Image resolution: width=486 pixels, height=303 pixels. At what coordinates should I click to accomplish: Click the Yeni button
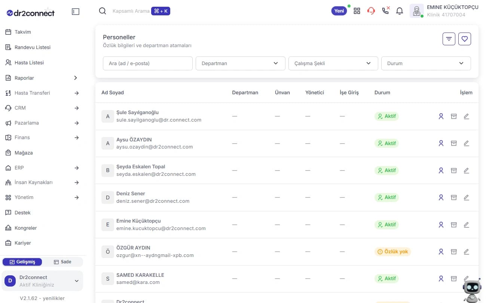(x=339, y=11)
